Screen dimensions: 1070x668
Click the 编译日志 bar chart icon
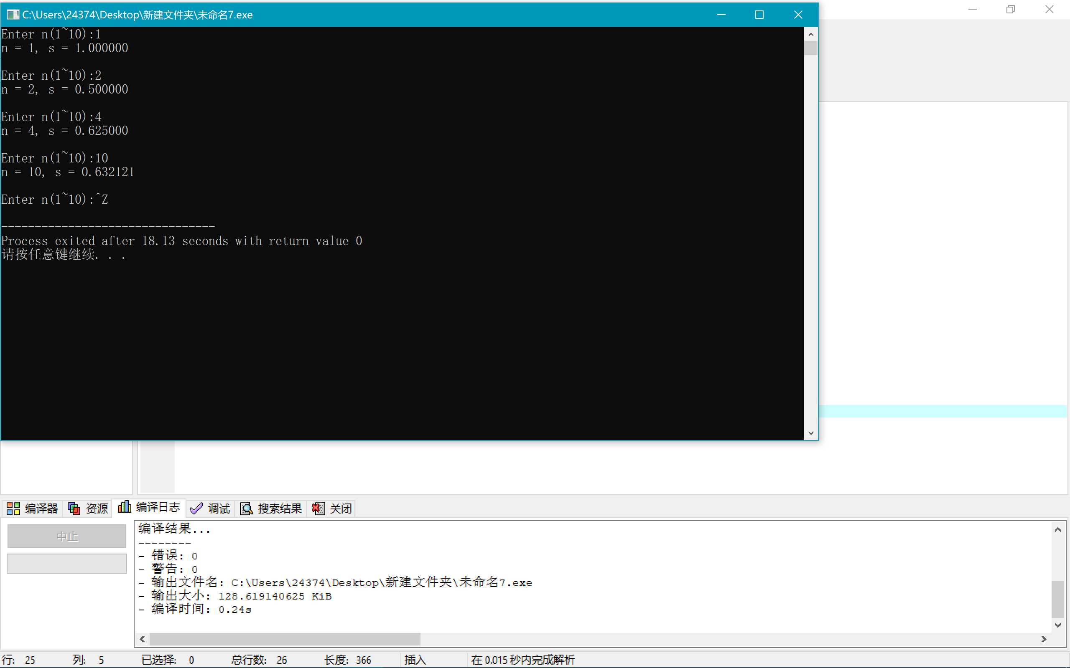(124, 507)
